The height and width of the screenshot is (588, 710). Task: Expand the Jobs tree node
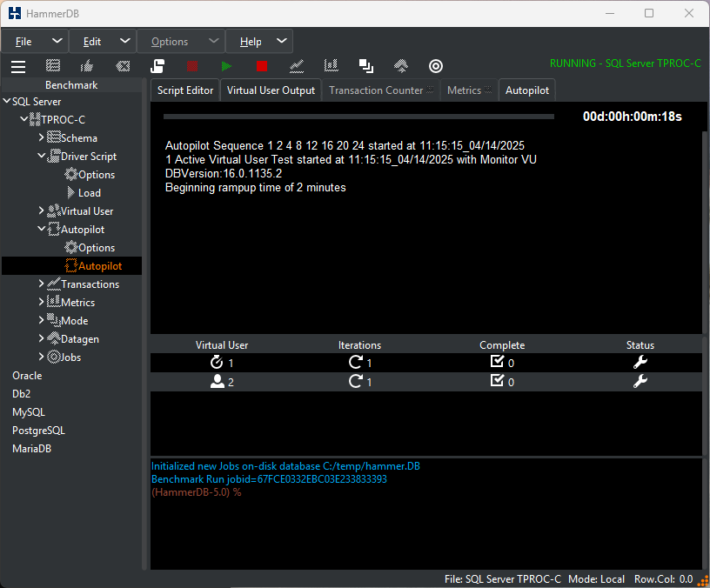click(41, 357)
